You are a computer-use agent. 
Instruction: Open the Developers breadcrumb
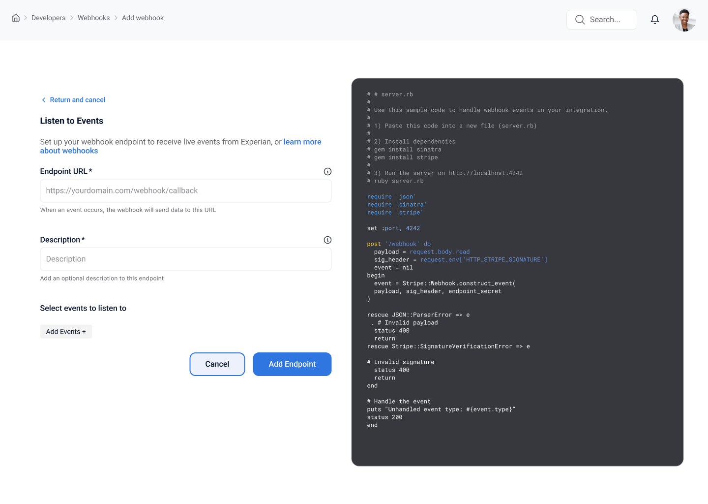click(48, 18)
